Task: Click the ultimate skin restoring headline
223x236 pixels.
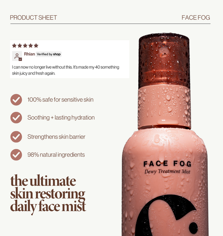Action: pos(48,194)
